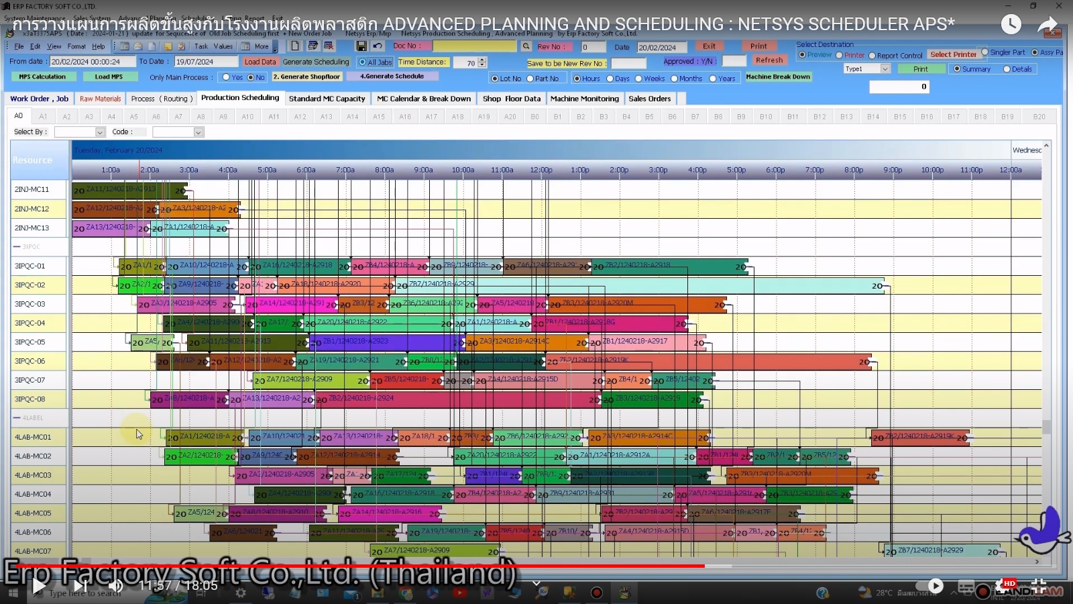Open the Raw Materials tab

click(100, 99)
